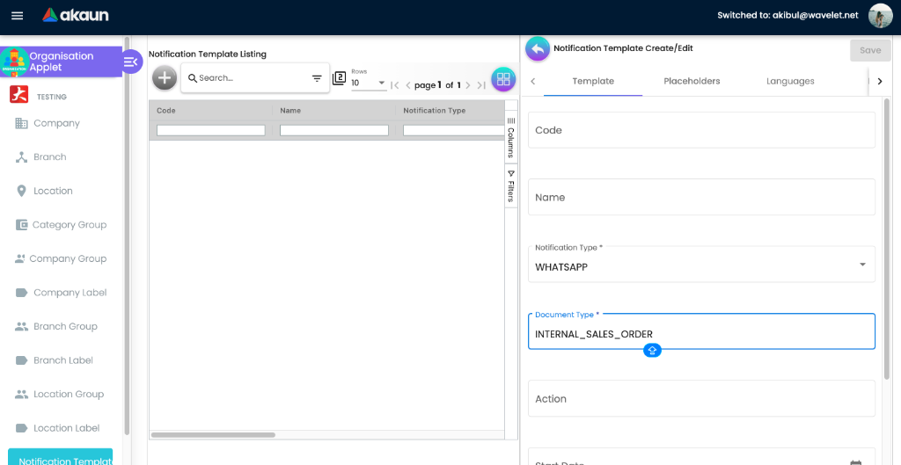Open Company Label in the sidebar
This screenshot has width=901, height=465.
tap(70, 293)
